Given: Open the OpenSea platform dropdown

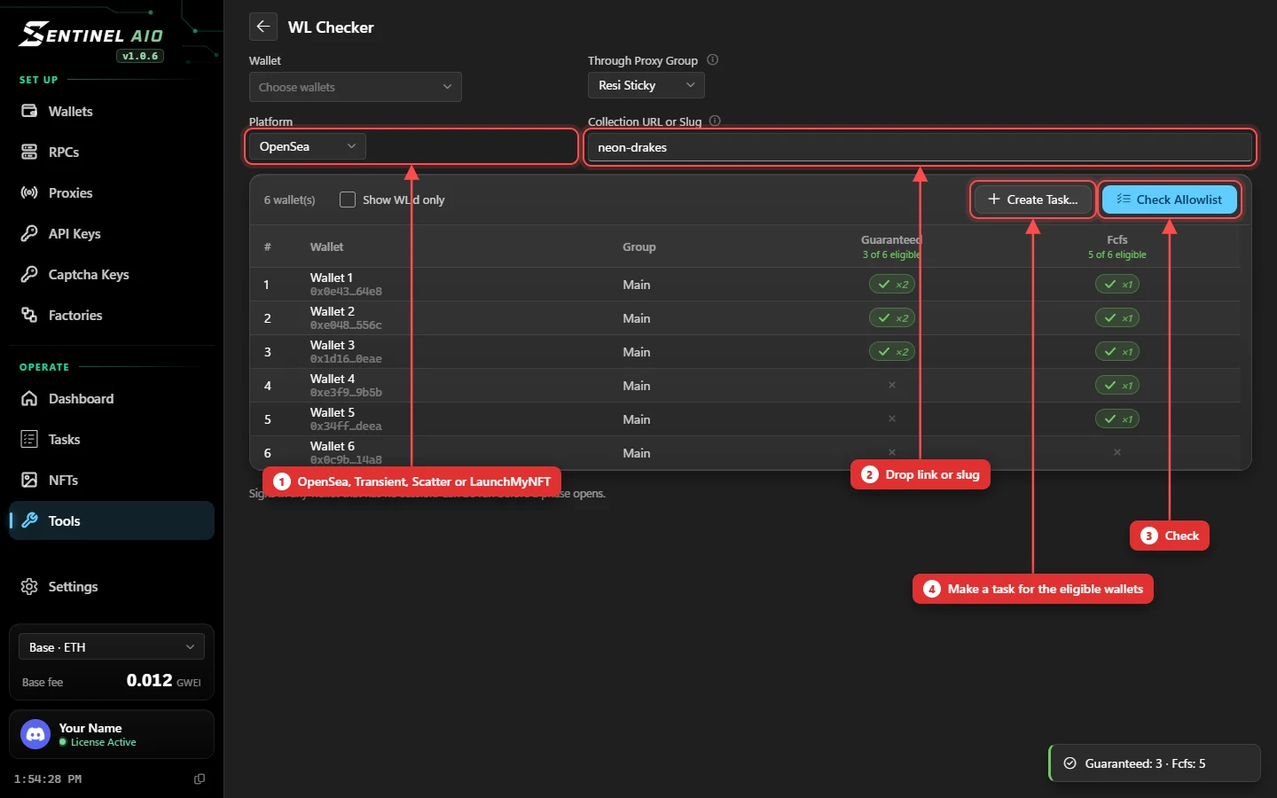Looking at the screenshot, I should [307, 146].
